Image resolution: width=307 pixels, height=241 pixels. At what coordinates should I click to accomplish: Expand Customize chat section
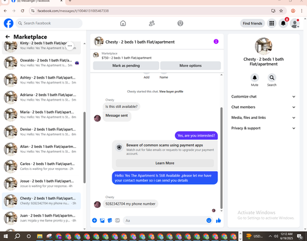(x=263, y=96)
